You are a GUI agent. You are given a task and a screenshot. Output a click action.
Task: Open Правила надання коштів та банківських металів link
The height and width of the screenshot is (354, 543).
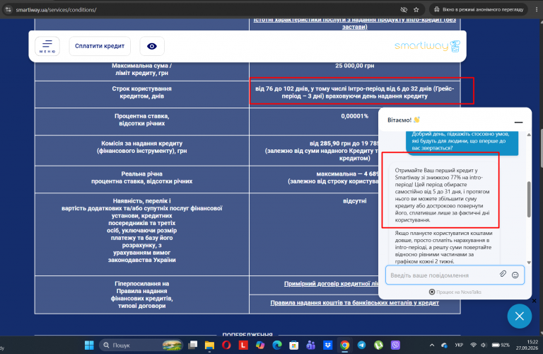tap(355, 303)
